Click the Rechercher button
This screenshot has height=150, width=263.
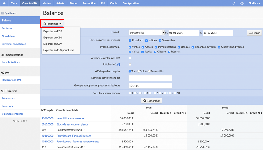tap(152, 101)
